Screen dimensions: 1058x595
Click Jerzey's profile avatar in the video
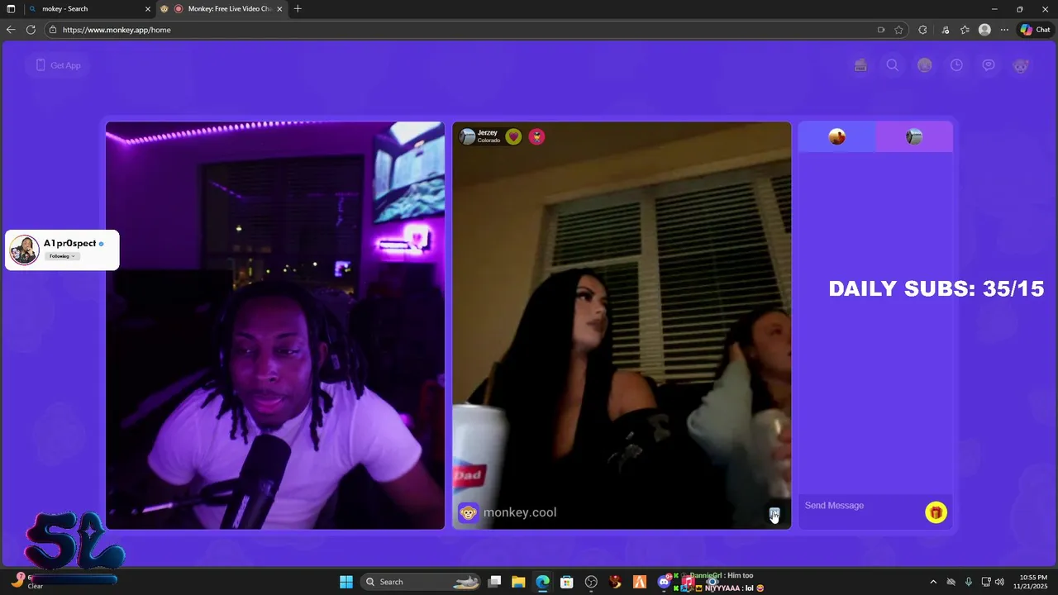click(467, 136)
